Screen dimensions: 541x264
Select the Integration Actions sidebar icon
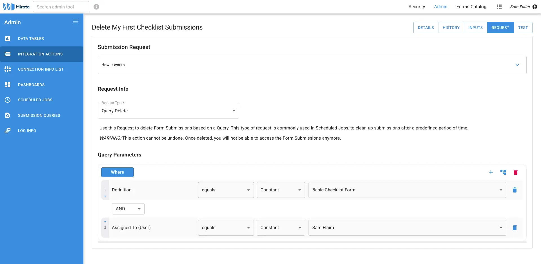8,54
